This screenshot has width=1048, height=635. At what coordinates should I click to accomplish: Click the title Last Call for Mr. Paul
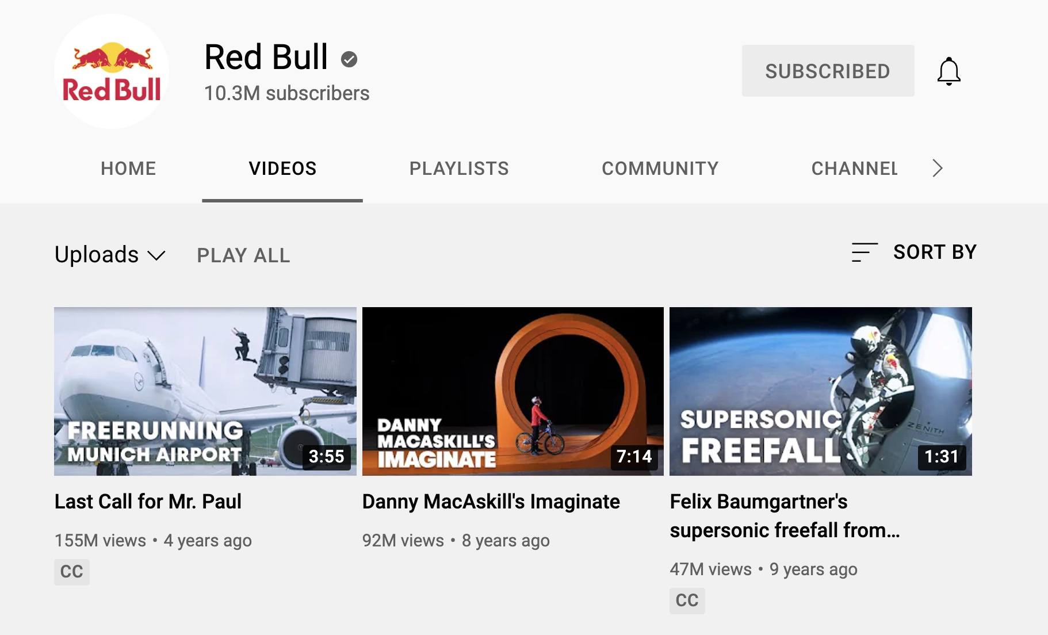(x=148, y=502)
